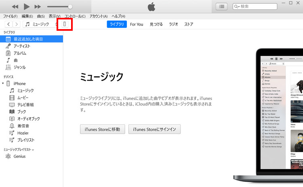Click the Hozier playlist icon

pos(12,133)
